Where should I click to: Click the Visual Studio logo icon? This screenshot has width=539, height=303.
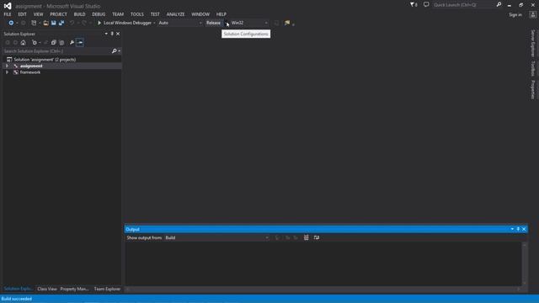pos(8,6)
